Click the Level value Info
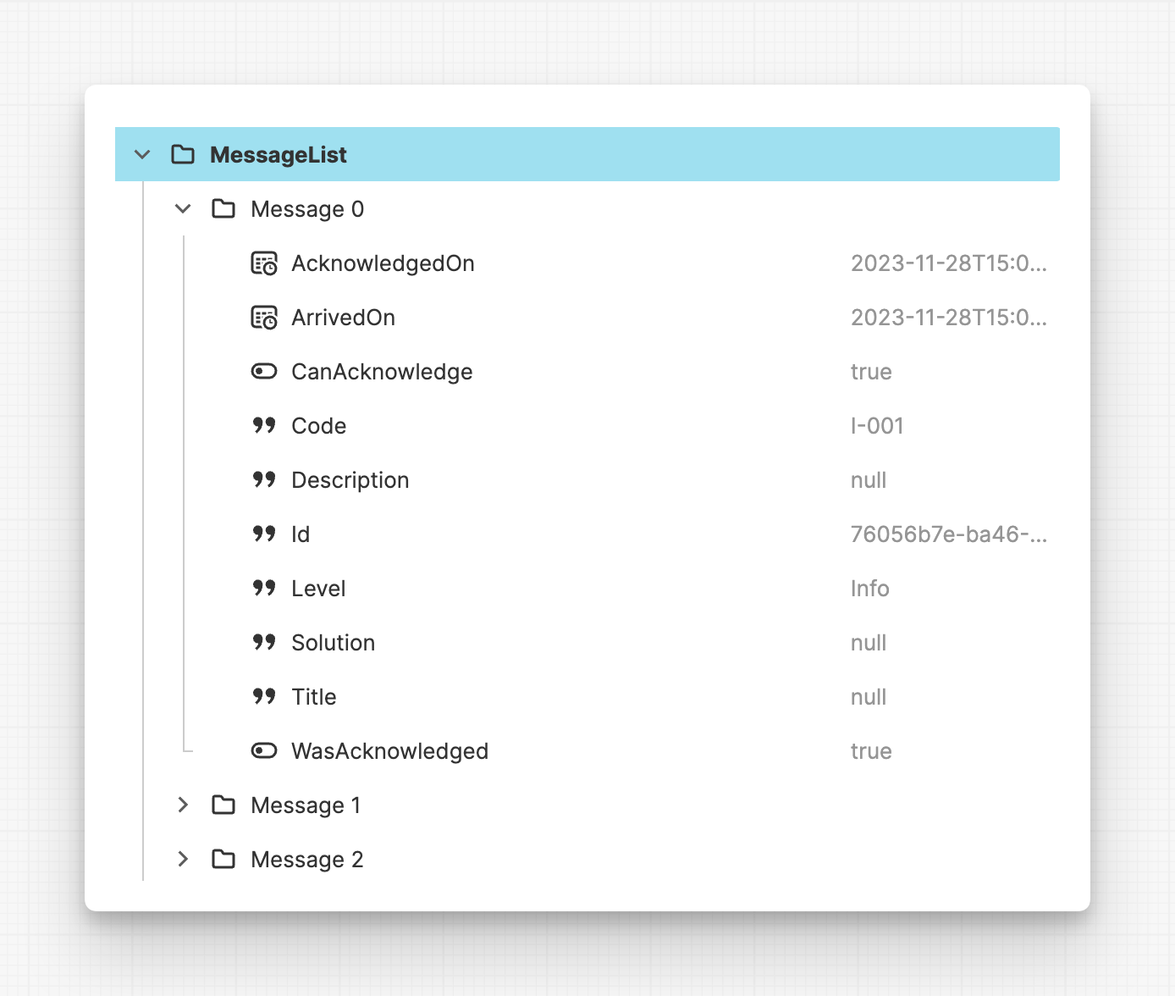This screenshot has width=1175, height=996. coord(869,589)
